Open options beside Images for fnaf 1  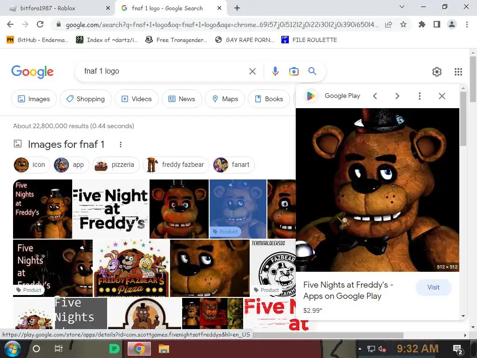click(x=121, y=145)
